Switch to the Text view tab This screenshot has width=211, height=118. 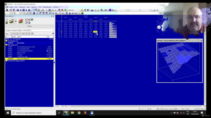click(x=58, y=106)
